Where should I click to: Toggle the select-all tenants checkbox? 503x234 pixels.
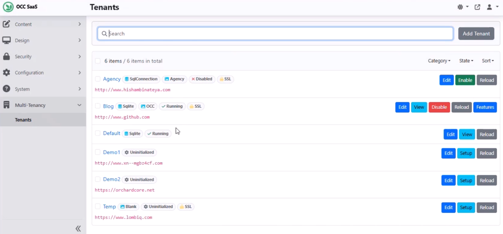(98, 61)
